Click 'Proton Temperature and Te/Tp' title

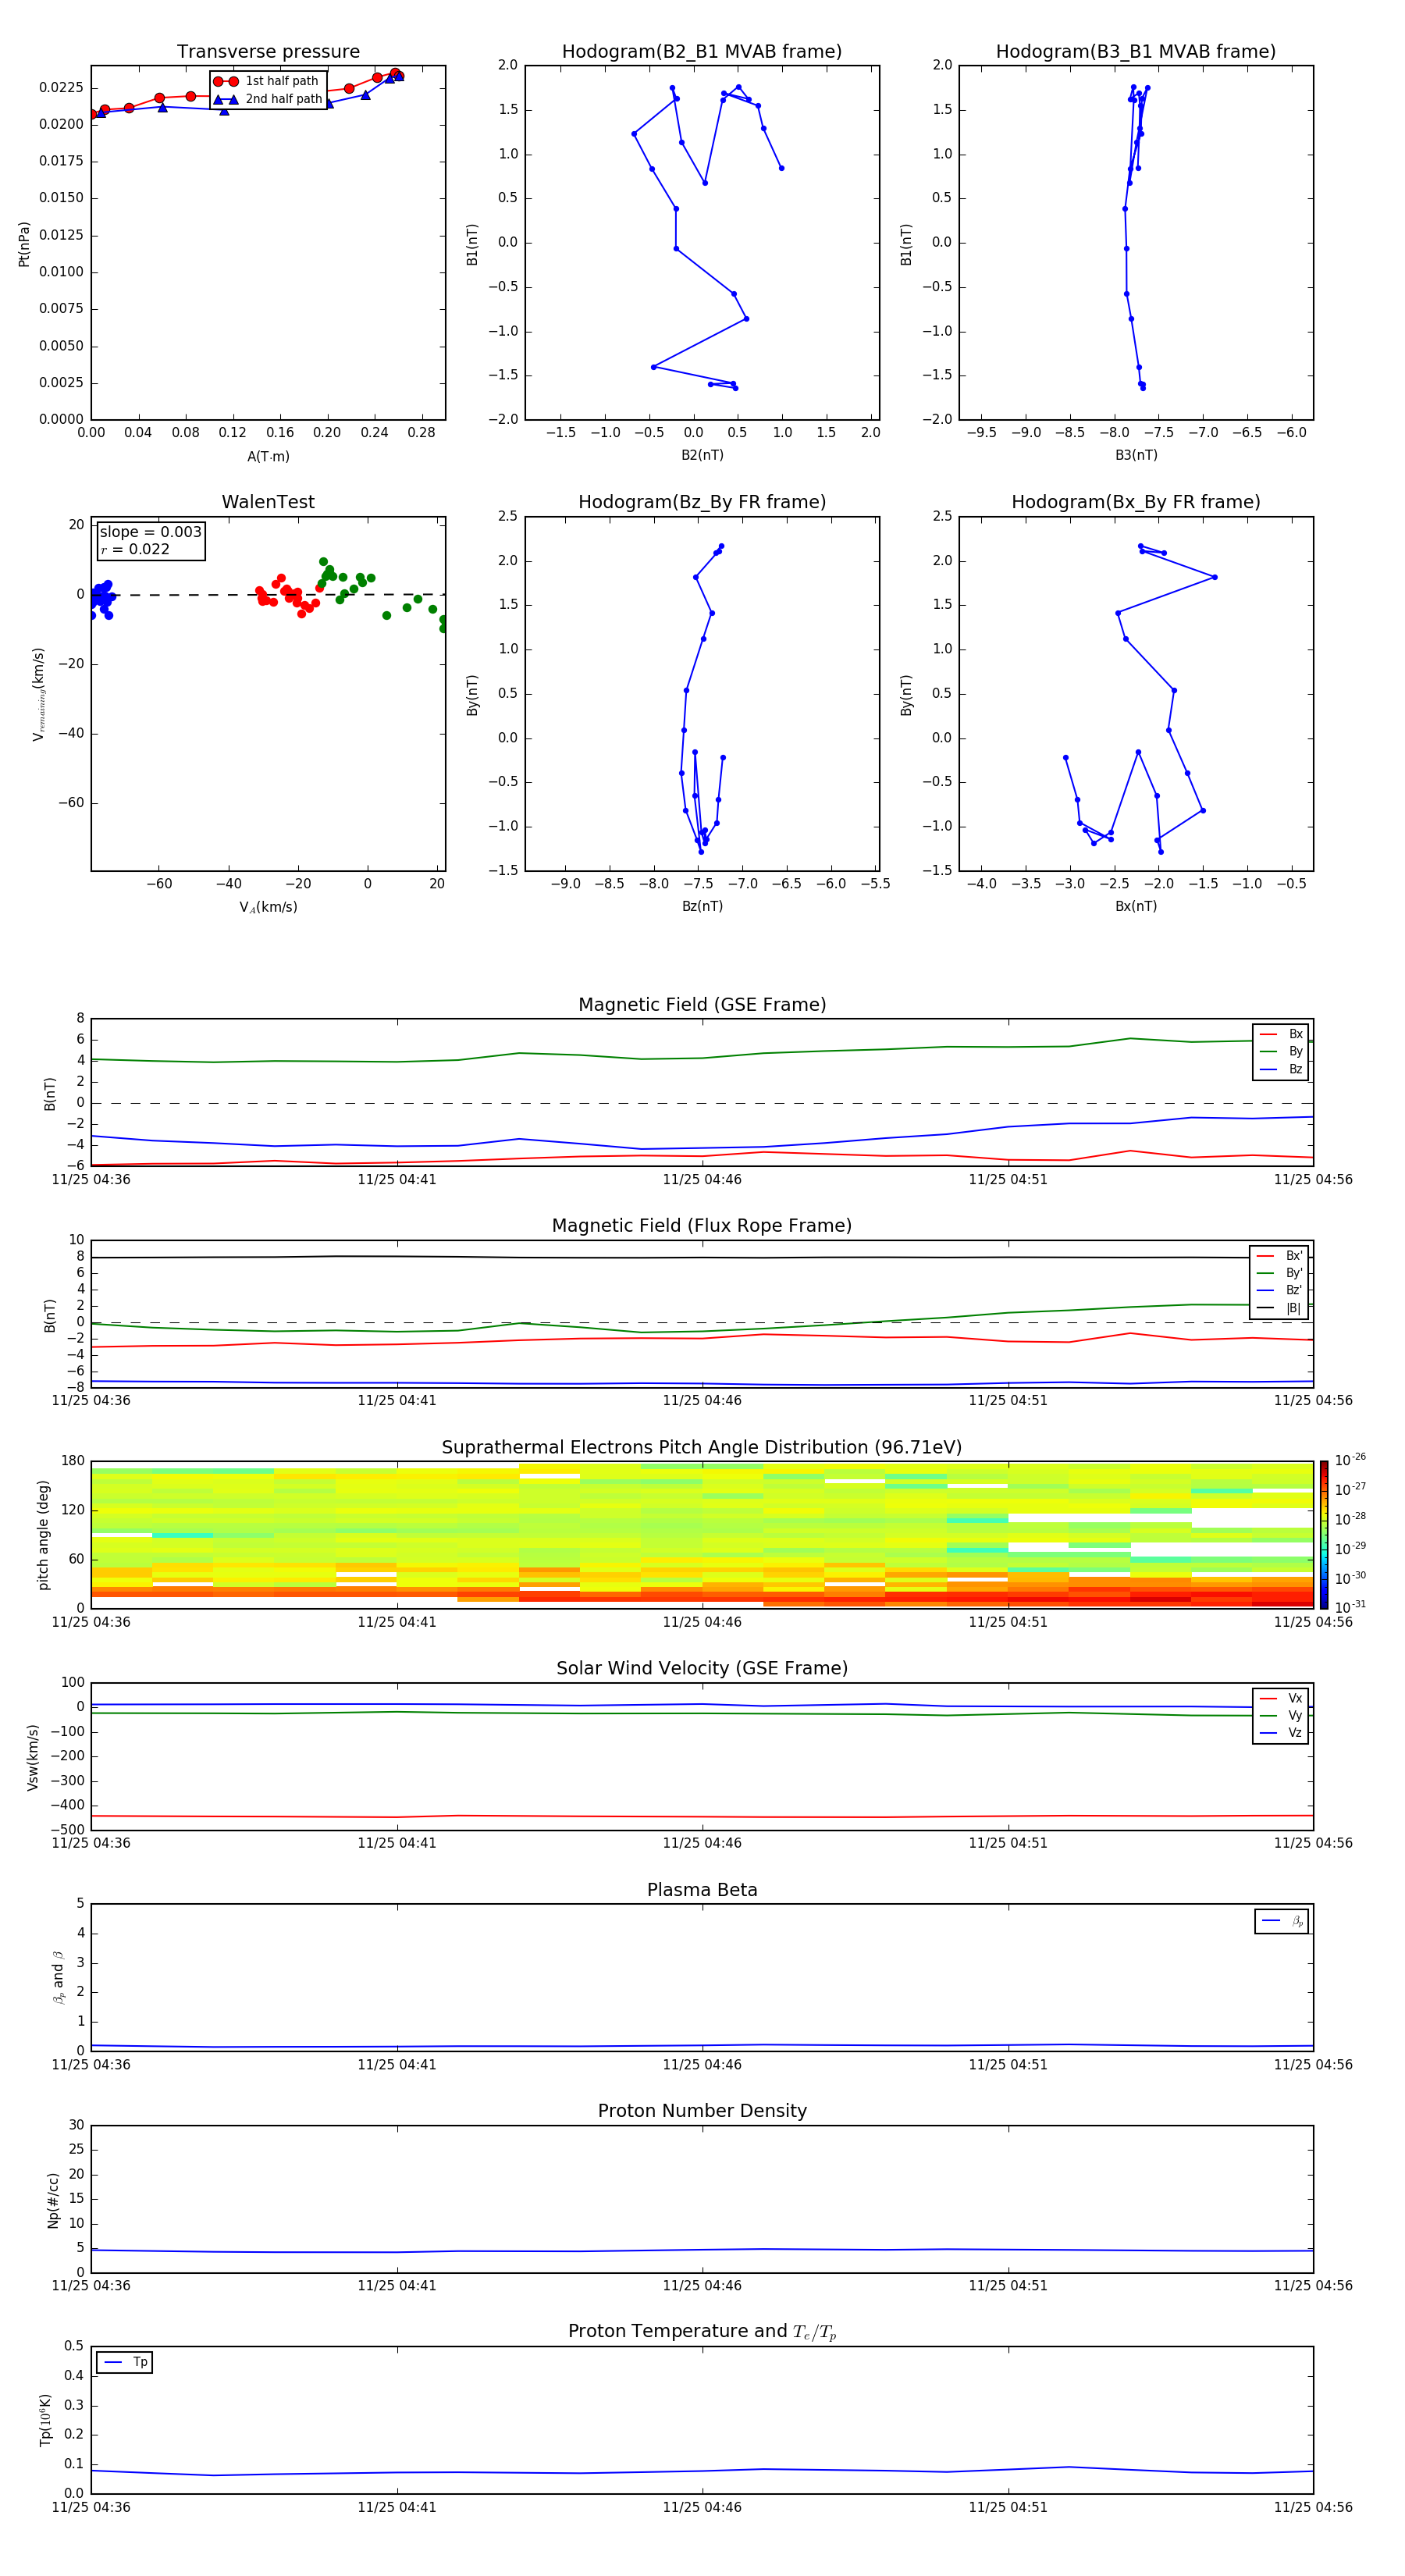(702, 2332)
